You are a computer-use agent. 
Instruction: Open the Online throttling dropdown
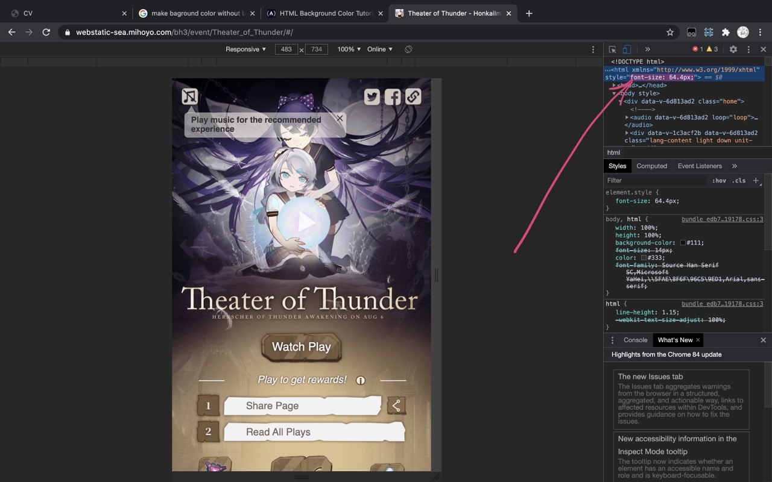tap(380, 49)
